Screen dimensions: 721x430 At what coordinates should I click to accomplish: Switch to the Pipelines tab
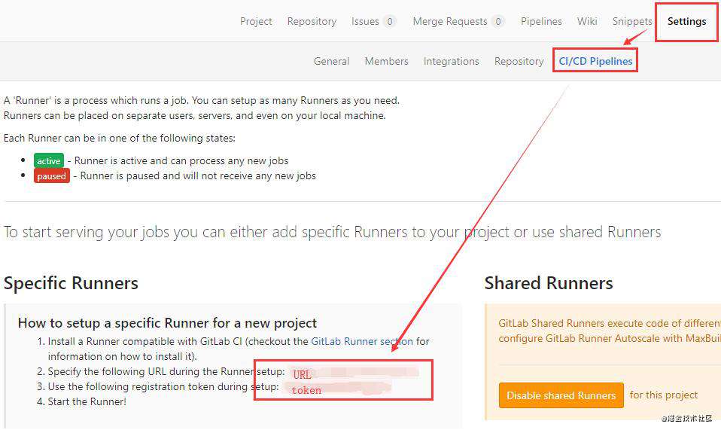pyautogui.click(x=541, y=22)
